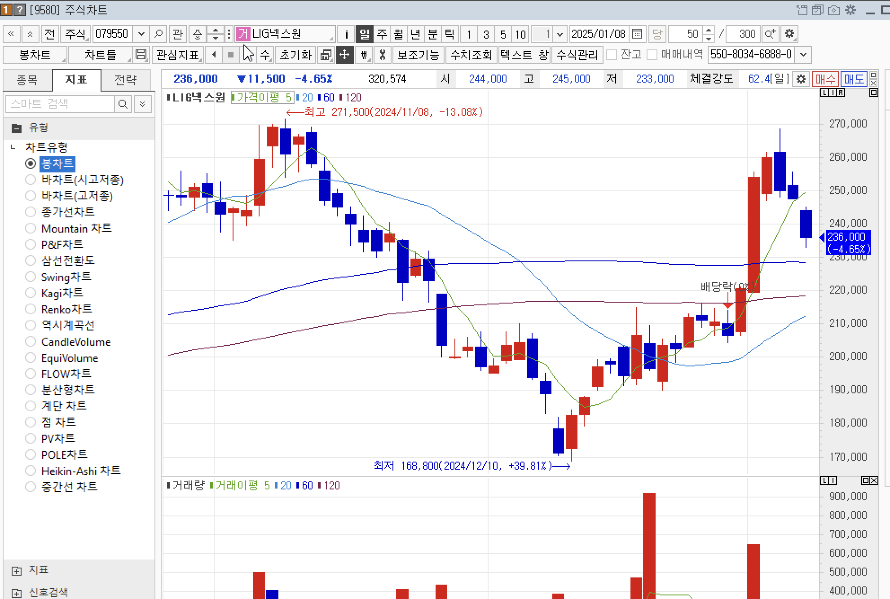Switch to the 종목 tab
890x599 pixels.
27,80
